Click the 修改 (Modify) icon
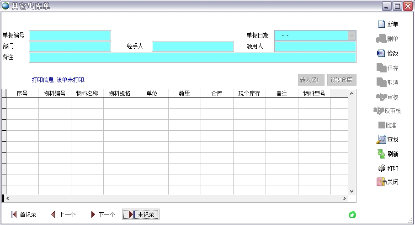 coord(381,53)
